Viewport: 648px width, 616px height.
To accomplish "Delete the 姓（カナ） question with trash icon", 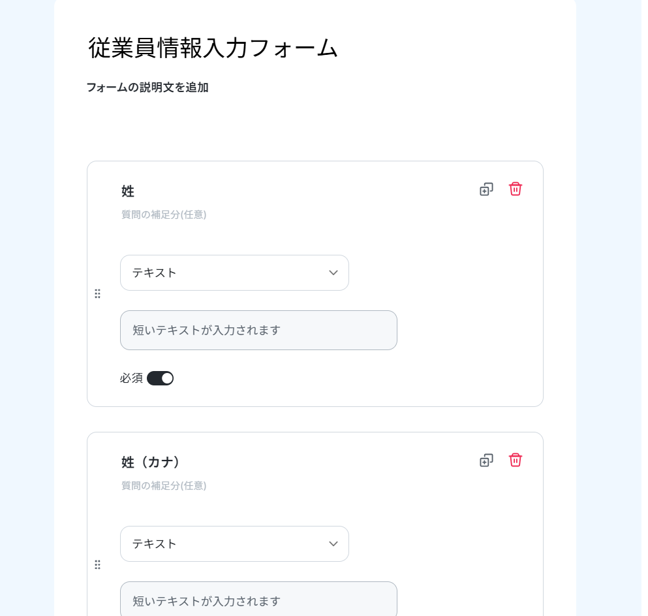I will click(x=515, y=460).
